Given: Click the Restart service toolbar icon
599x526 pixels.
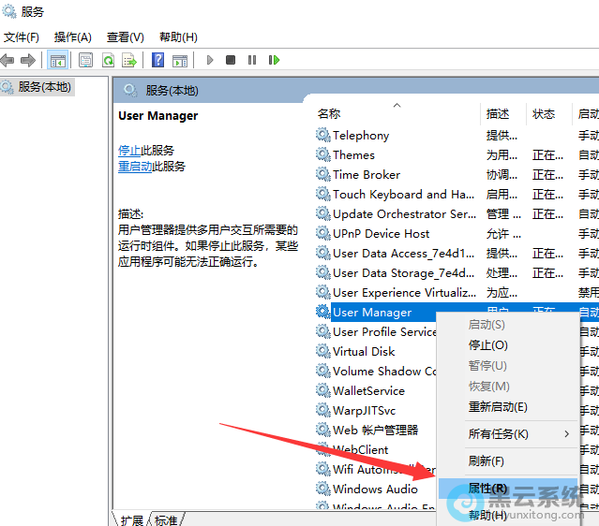Looking at the screenshot, I should [274, 60].
